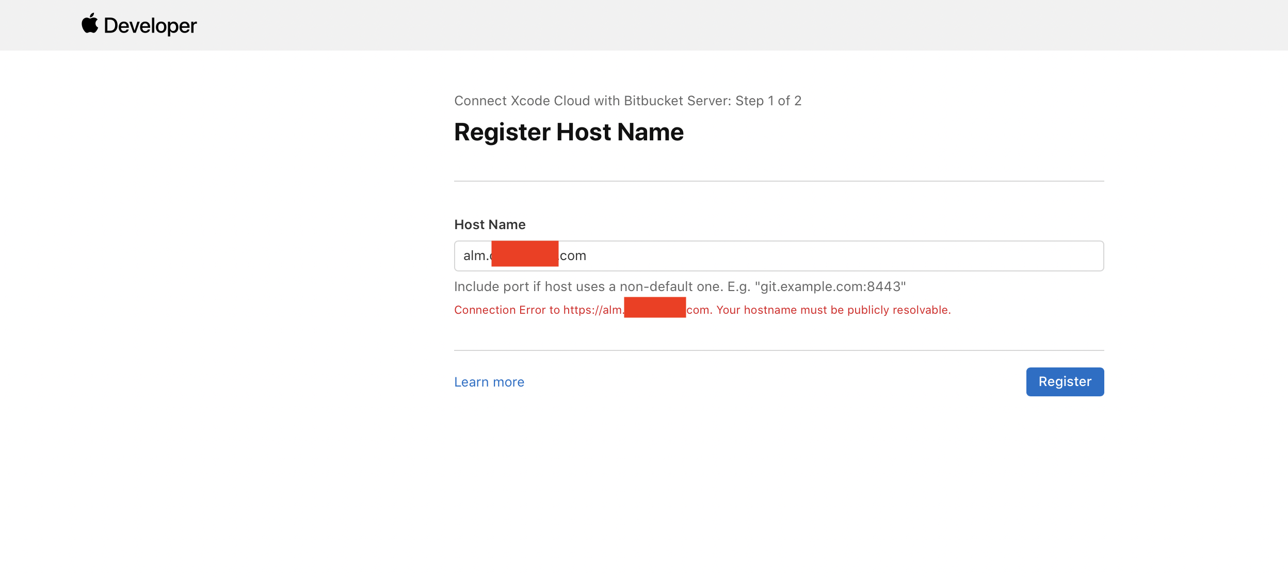The image size is (1288, 578).
Task: Click the 'Connect Xcode Cloud with Bitbucket Server' step text
Action: click(x=627, y=101)
